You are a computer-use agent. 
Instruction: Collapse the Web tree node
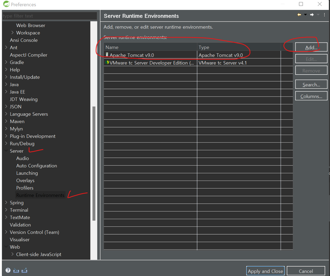click(6, 247)
